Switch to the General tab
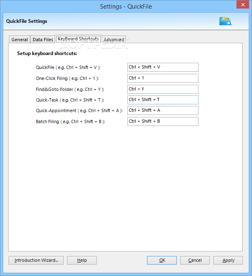Screen dimensions: 252x276 (x=20, y=40)
